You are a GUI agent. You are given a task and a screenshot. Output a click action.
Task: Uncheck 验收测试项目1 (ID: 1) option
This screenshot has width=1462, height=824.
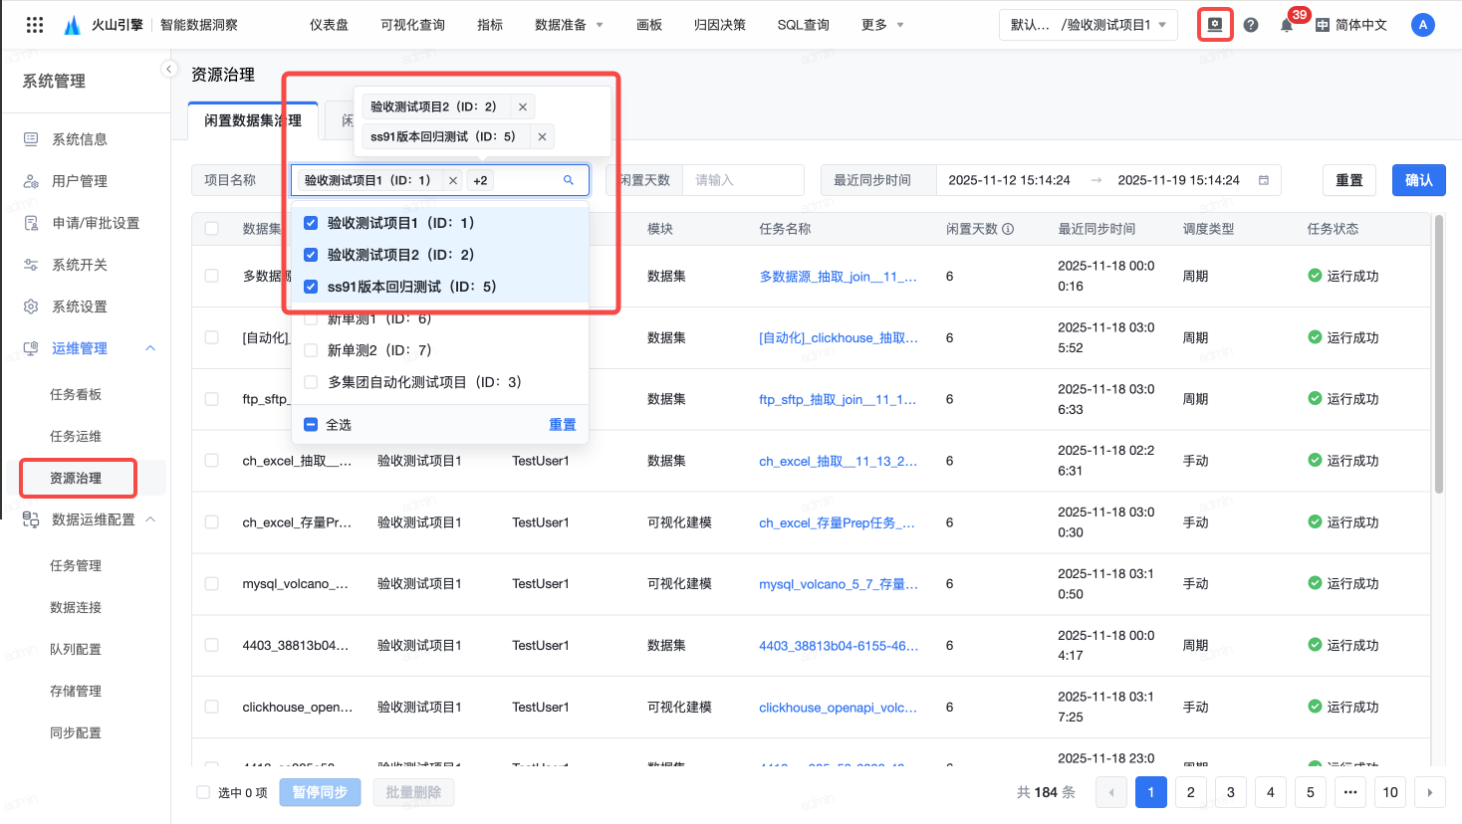pyautogui.click(x=311, y=223)
